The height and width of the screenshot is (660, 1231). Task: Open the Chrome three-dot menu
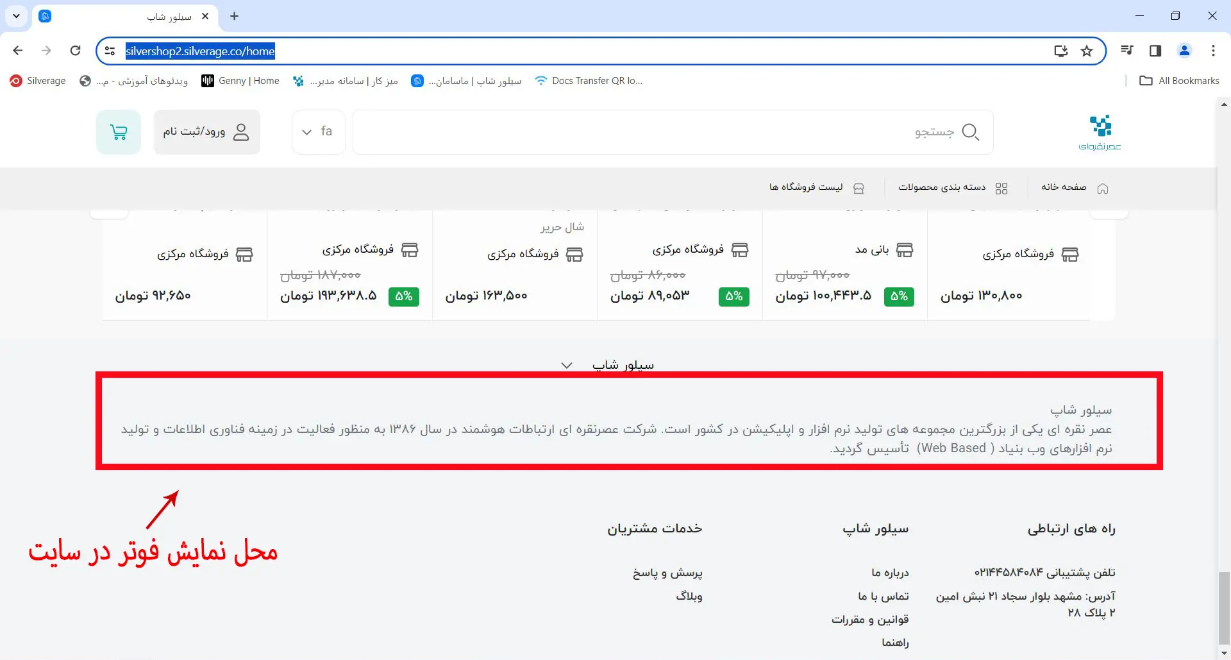(1213, 51)
